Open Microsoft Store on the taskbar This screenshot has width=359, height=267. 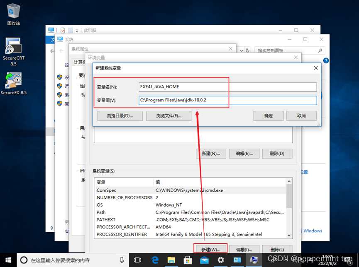(x=188, y=260)
